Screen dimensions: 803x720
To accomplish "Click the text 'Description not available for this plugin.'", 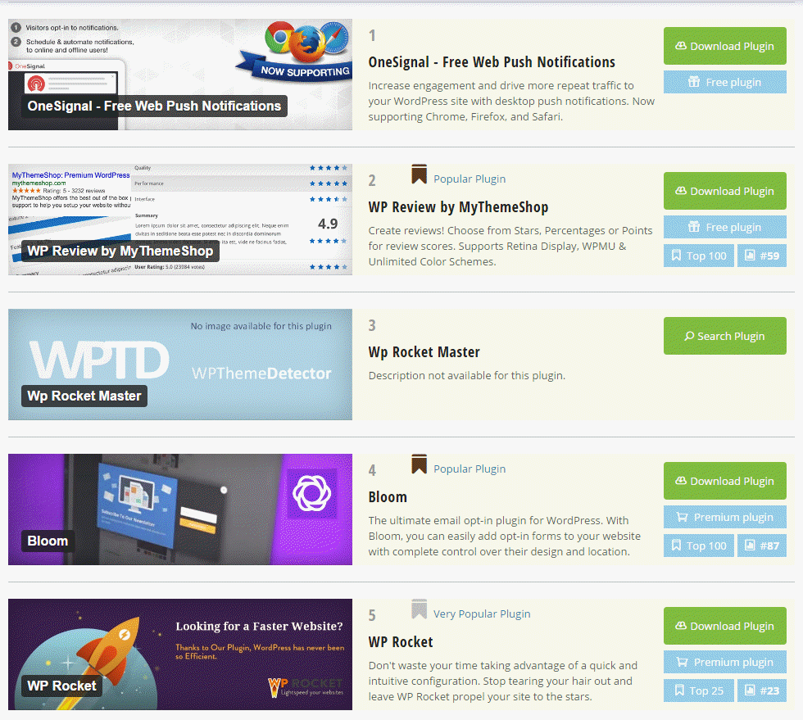I will click(x=466, y=375).
